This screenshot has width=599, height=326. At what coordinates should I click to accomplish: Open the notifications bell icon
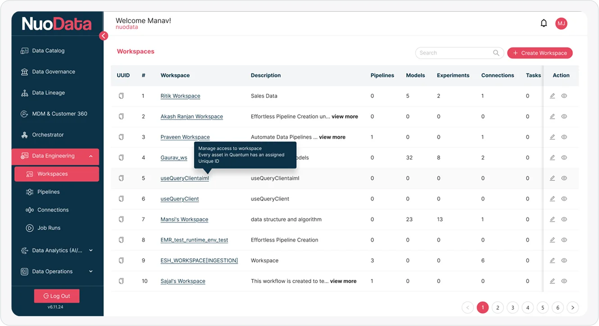click(x=544, y=23)
